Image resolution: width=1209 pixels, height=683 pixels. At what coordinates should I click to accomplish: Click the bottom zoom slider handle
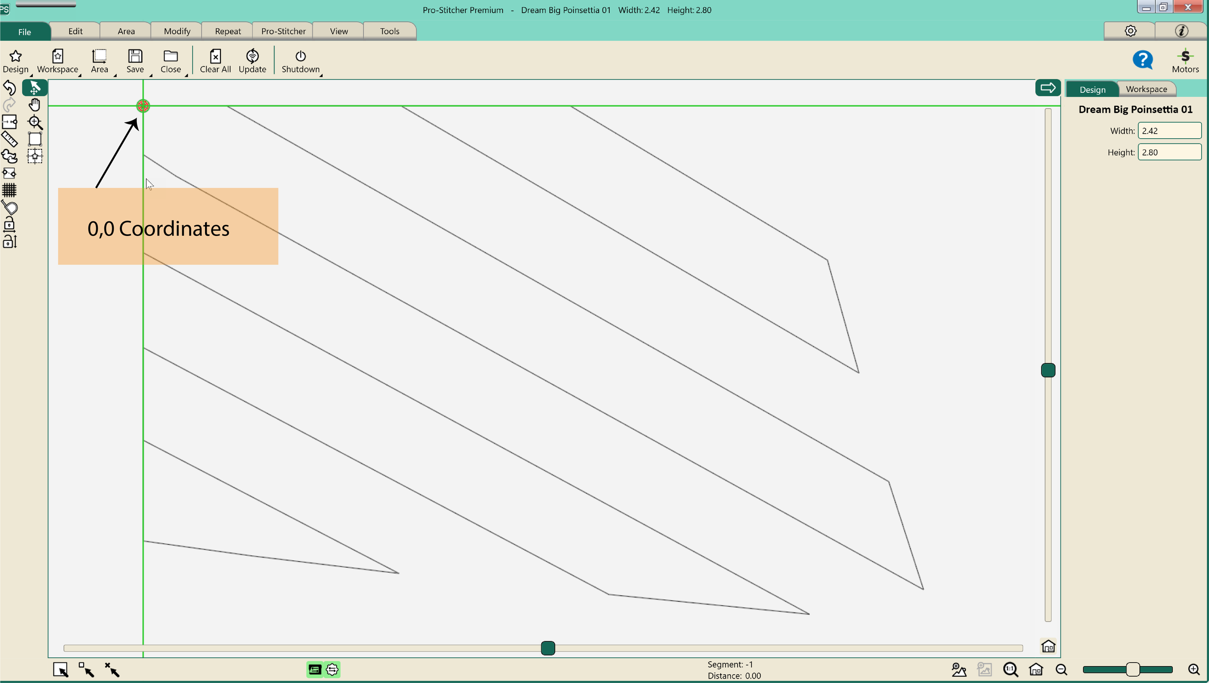point(1133,669)
